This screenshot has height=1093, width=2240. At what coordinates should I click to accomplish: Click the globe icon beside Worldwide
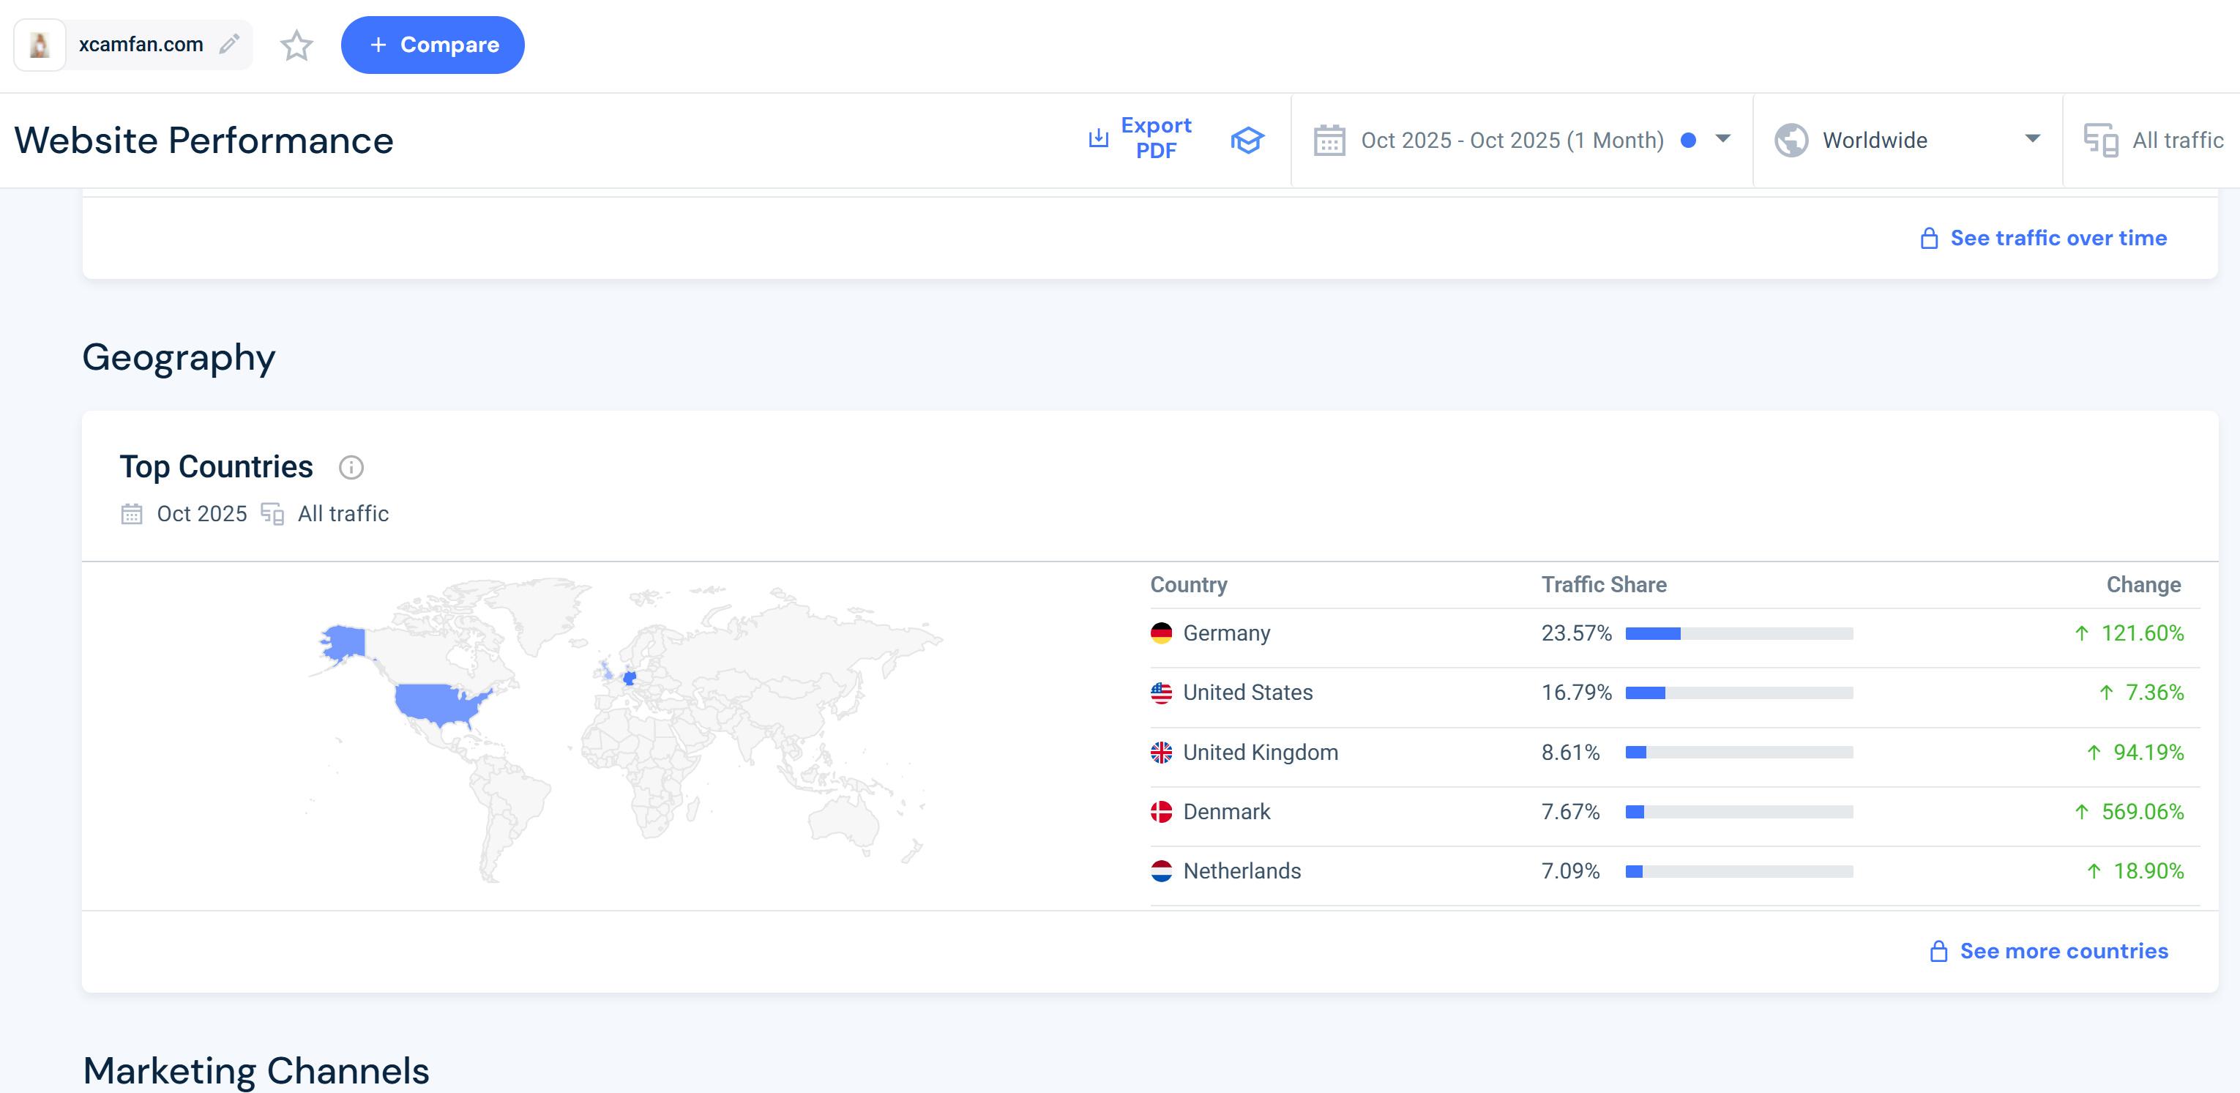pyautogui.click(x=1791, y=140)
